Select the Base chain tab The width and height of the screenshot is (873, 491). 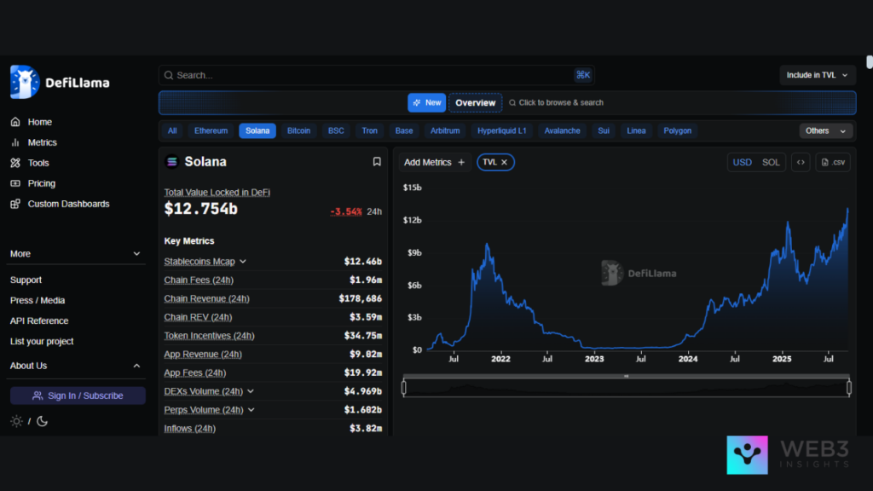[x=404, y=130]
